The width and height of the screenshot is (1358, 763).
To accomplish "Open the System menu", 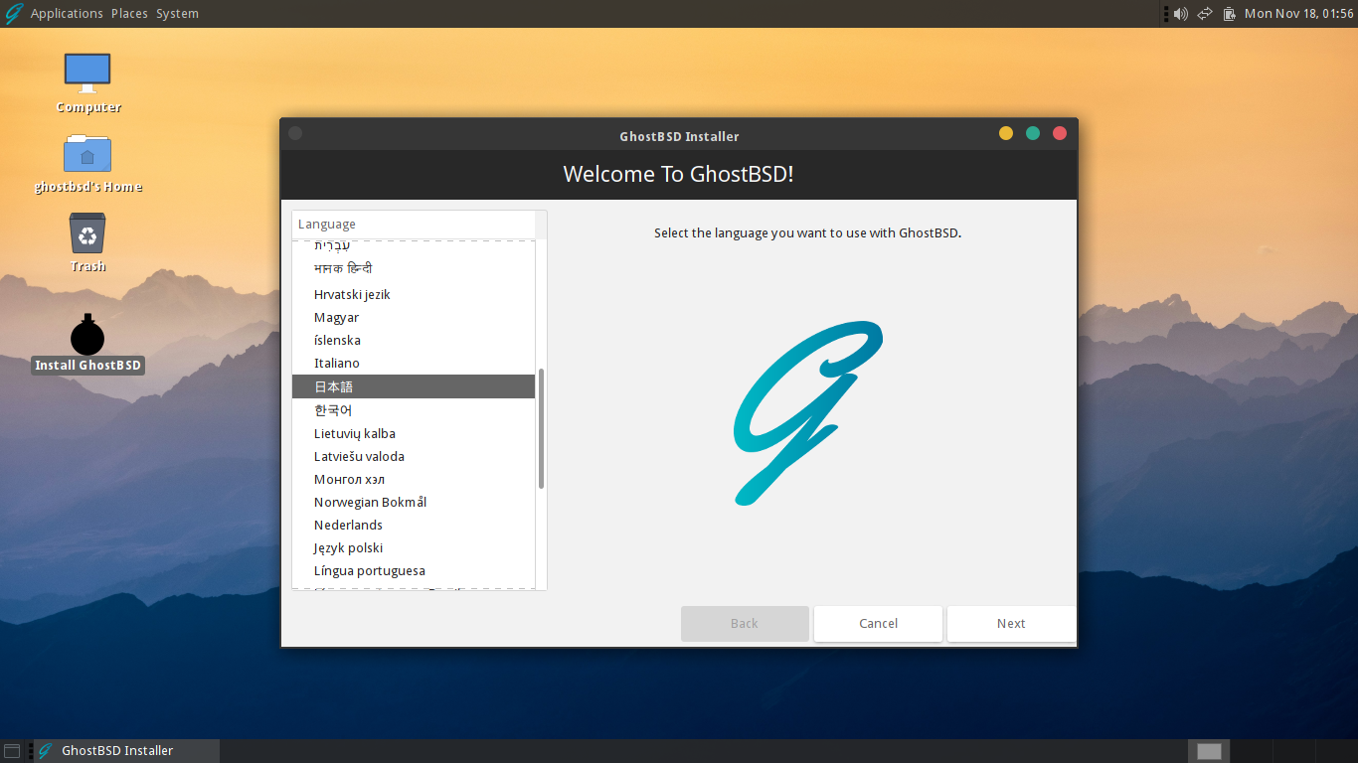I will click(x=177, y=14).
